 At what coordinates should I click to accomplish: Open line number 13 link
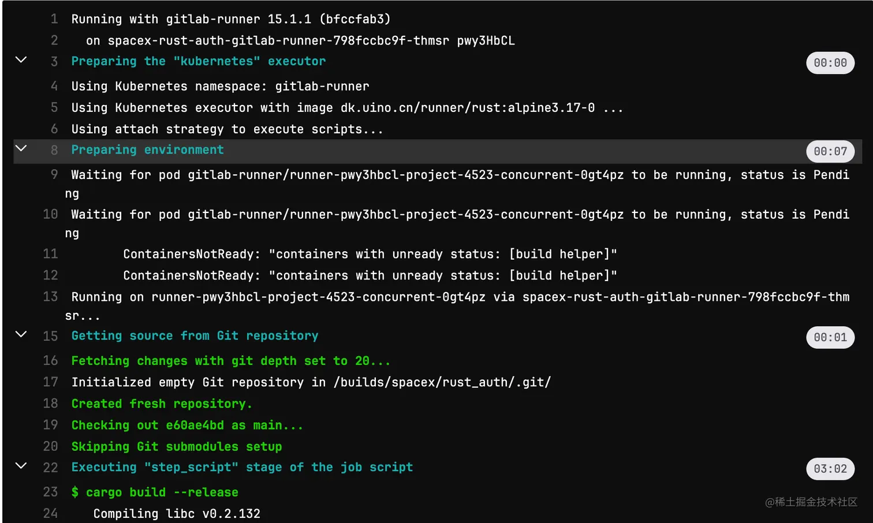click(x=51, y=297)
